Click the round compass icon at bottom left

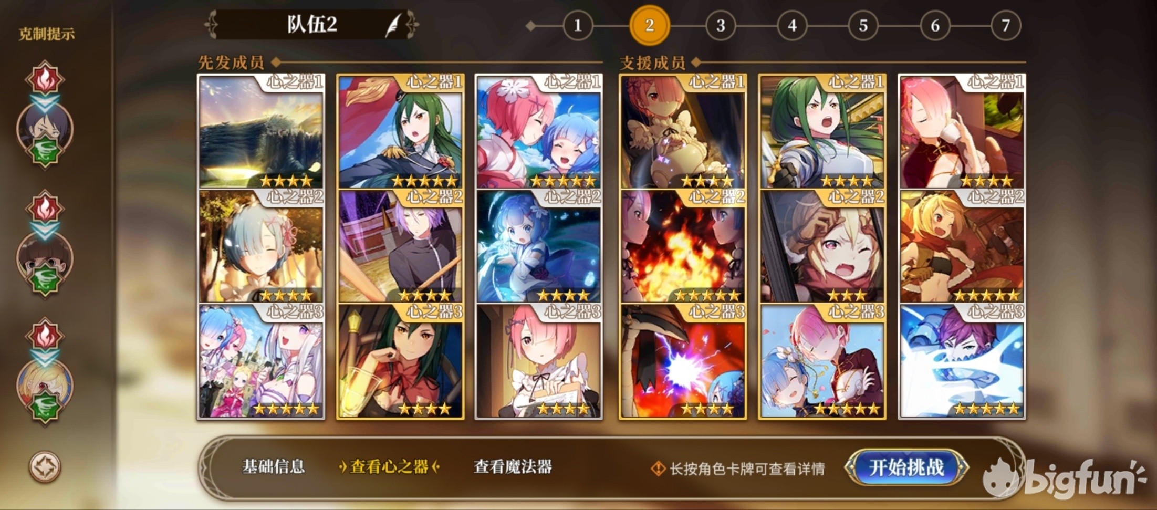[45, 466]
